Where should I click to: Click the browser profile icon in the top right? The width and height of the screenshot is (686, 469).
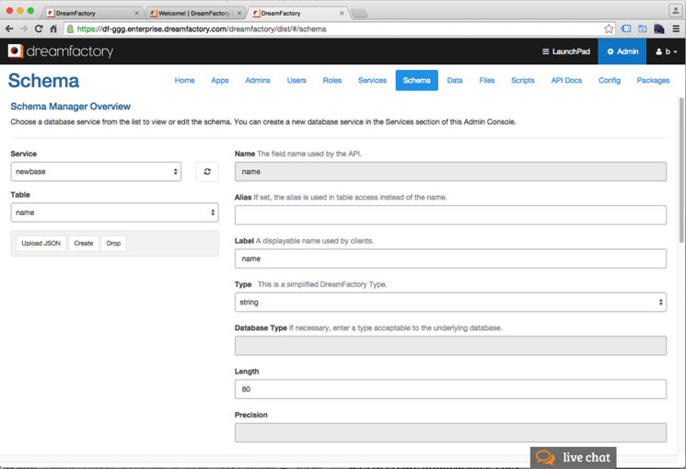(675, 10)
